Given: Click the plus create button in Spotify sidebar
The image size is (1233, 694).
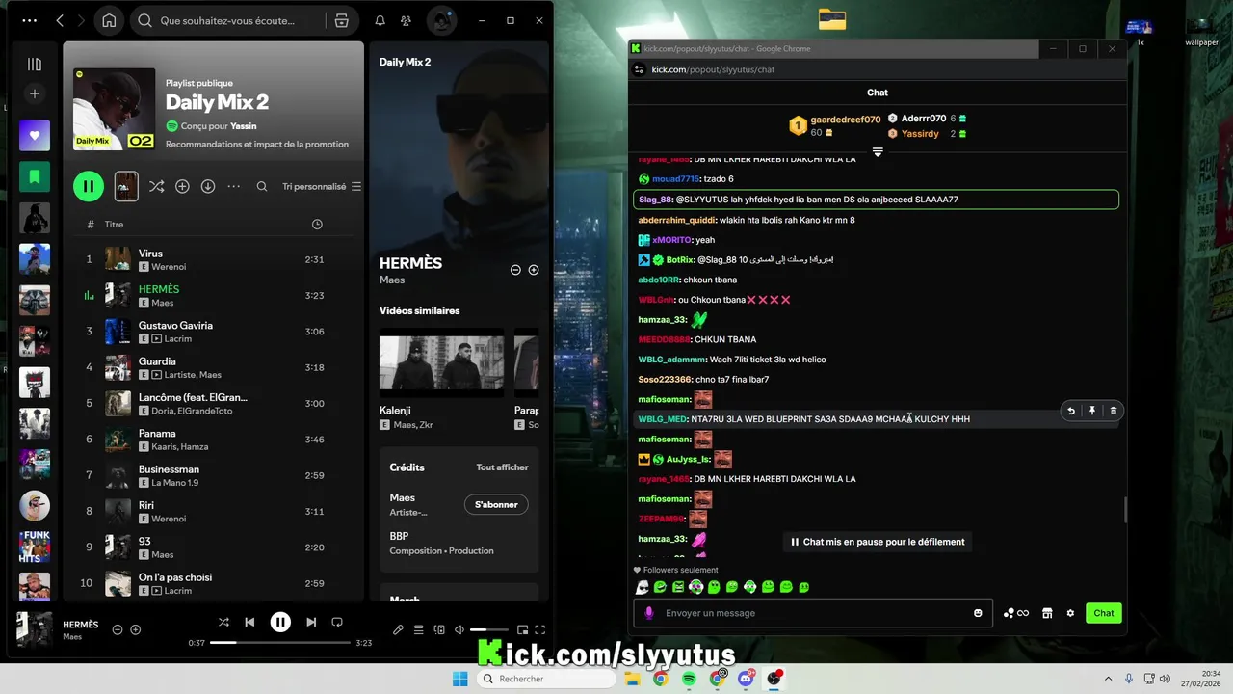Looking at the screenshot, I should 35,93.
